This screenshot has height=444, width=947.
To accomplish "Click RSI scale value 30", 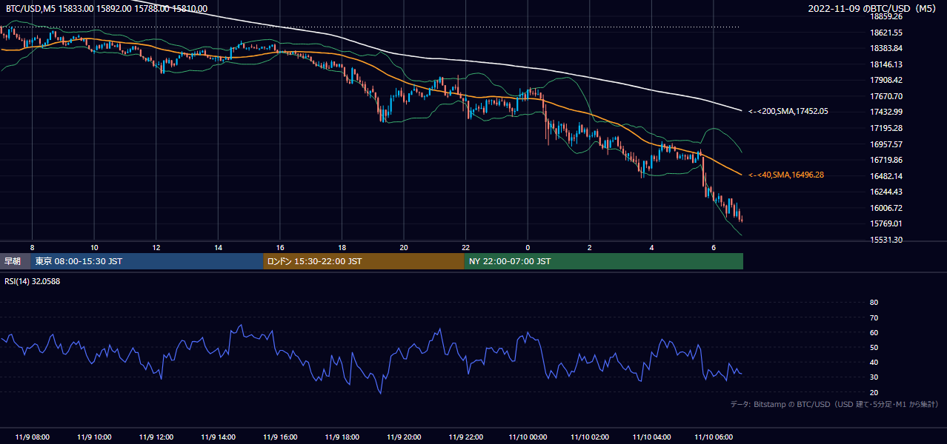I will click(874, 377).
